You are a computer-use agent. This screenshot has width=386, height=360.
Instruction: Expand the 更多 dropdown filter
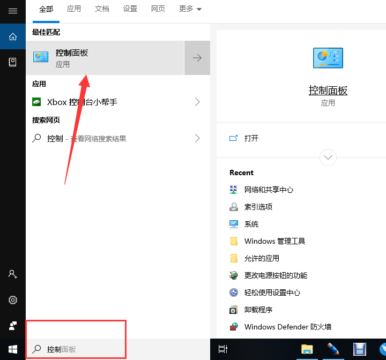coord(190,9)
